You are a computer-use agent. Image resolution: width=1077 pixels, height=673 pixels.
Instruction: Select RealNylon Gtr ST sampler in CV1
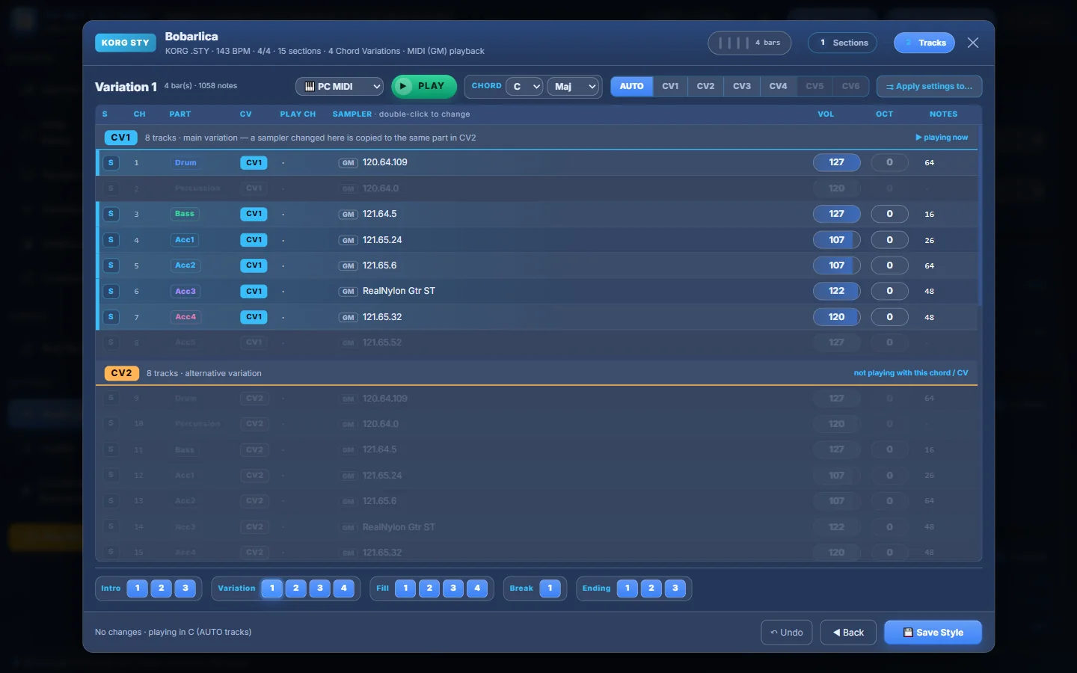[399, 292]
